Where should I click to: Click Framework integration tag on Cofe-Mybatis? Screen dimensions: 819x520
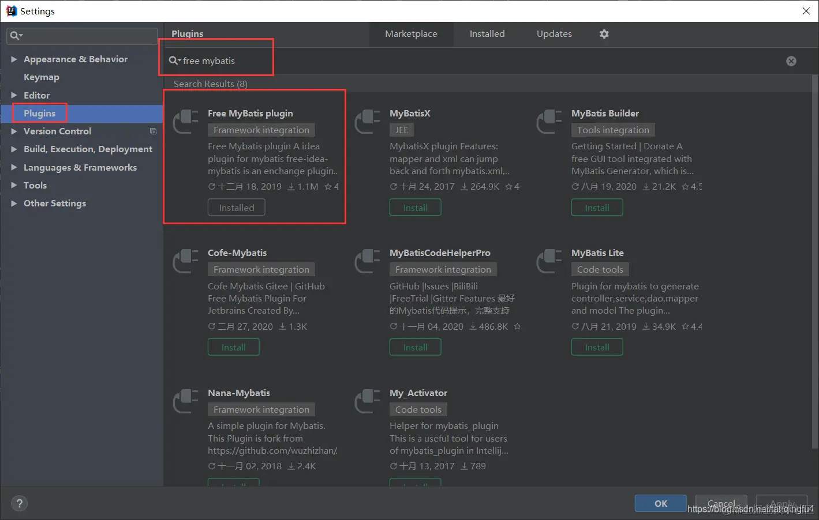point(261,270)
